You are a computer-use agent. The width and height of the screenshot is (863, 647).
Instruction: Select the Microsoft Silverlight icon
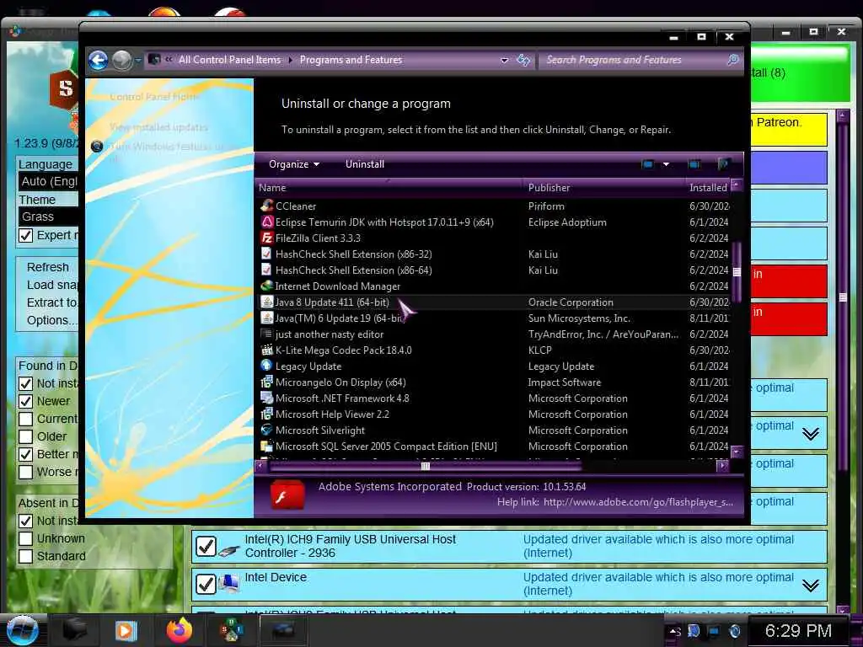pyautogui.click(x=267, y=430)
